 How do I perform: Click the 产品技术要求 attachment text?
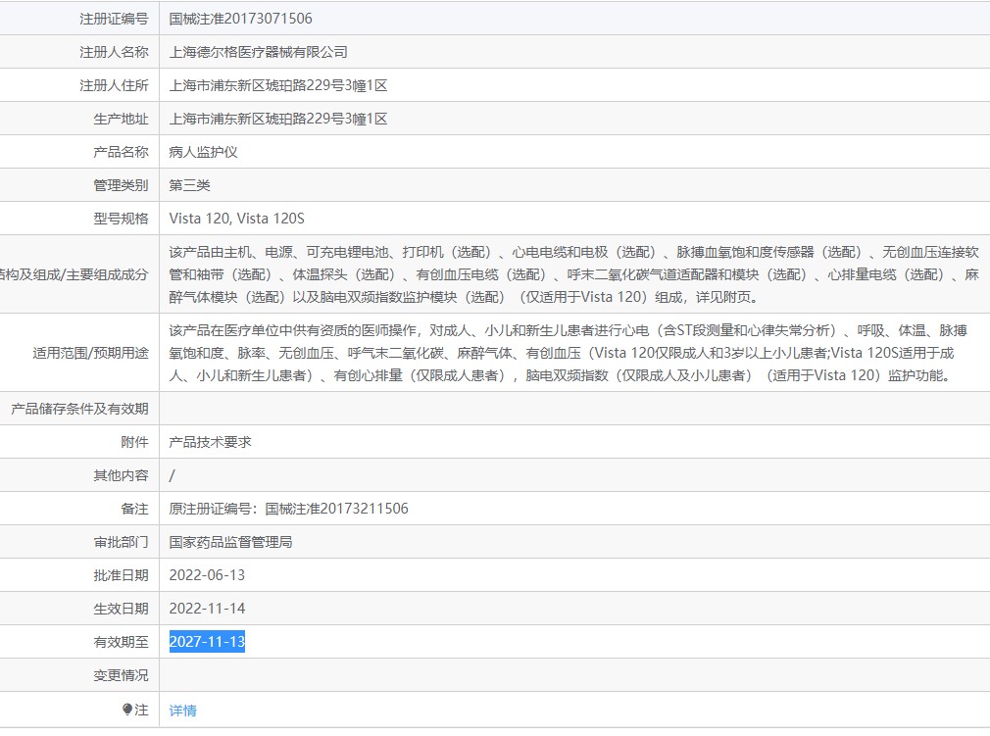point(211,442)
